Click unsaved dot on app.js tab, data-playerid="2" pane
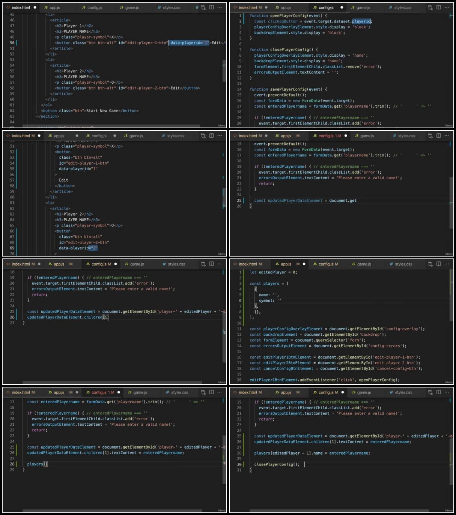456x515 pixels. coord(77,136)
